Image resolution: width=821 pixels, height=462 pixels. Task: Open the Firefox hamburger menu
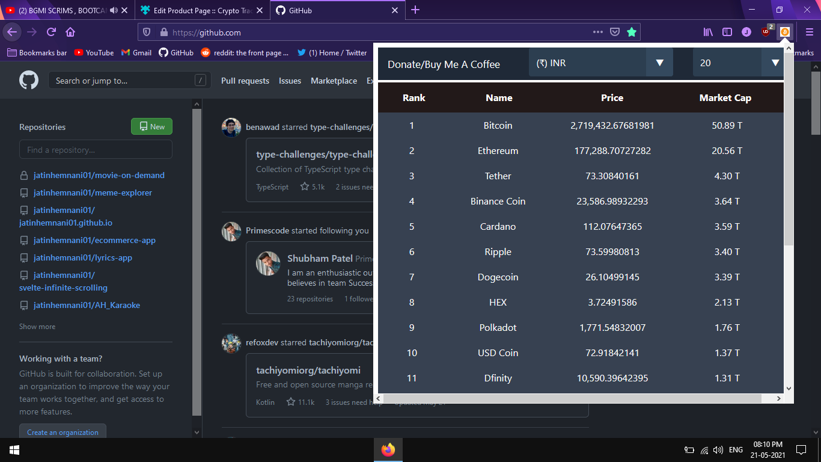(x=809, y=32)
